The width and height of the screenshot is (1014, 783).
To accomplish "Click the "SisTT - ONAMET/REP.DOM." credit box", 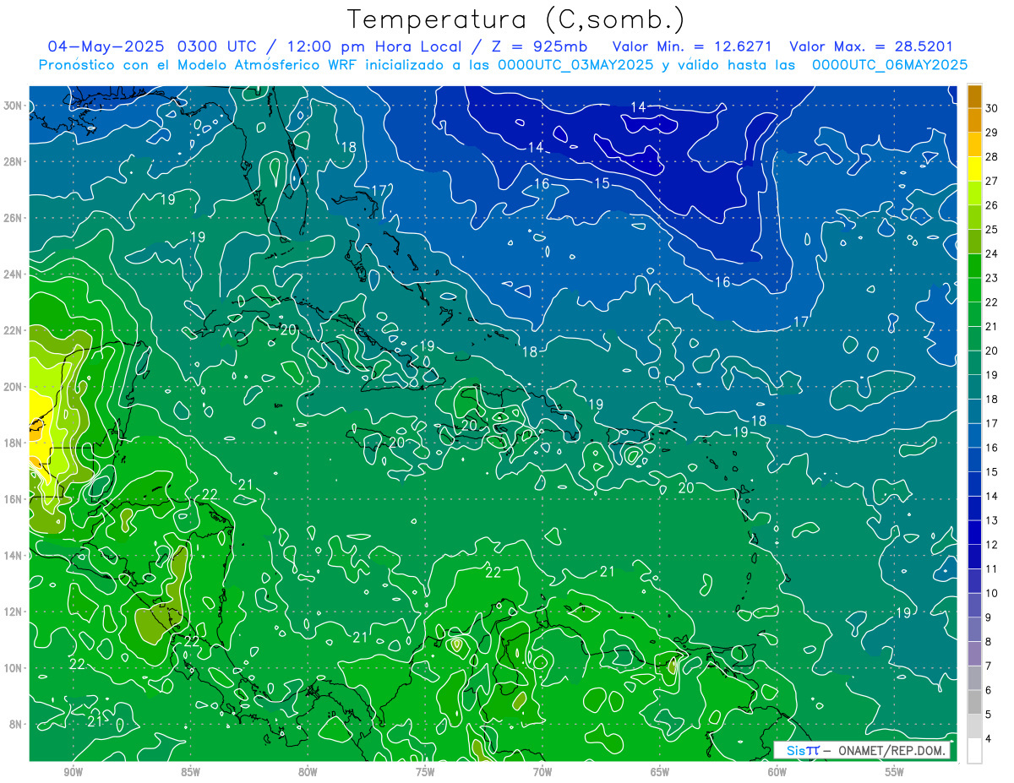I will pyautogui.click(x=862, y=750).
